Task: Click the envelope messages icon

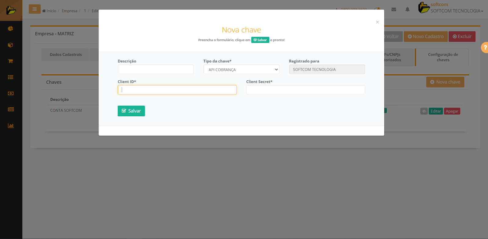Action: pyautogui.click(x=394, y=9)
